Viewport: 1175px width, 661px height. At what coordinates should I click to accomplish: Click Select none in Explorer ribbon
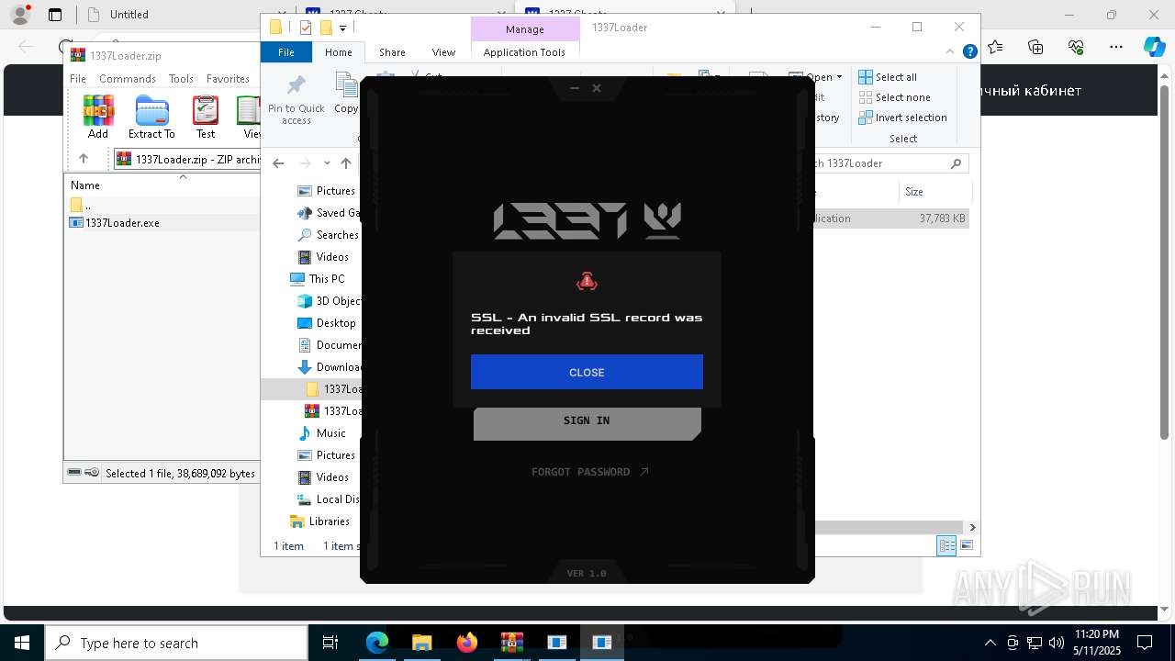895,97
